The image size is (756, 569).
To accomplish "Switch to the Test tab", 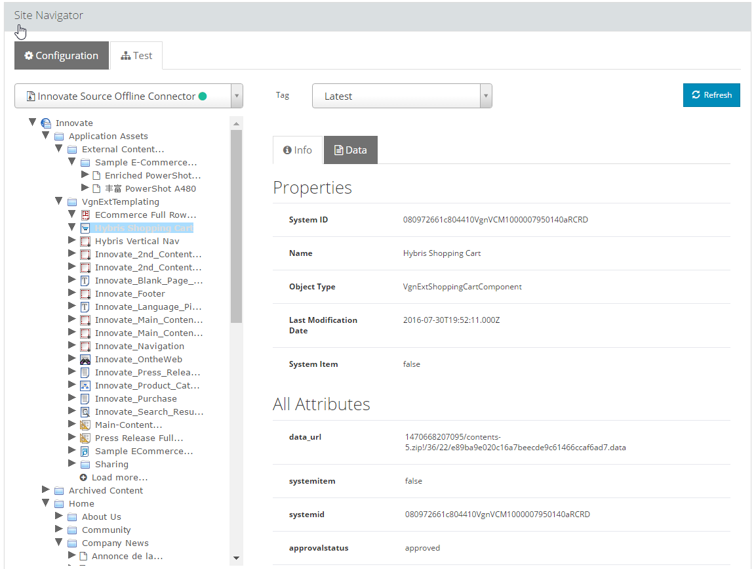I will point(136,56).
